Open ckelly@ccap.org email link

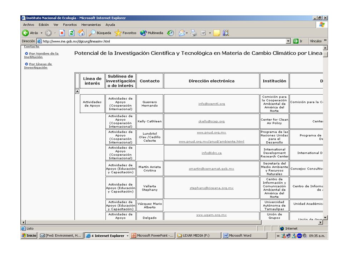pyautogui.click(x=212, y=121)
